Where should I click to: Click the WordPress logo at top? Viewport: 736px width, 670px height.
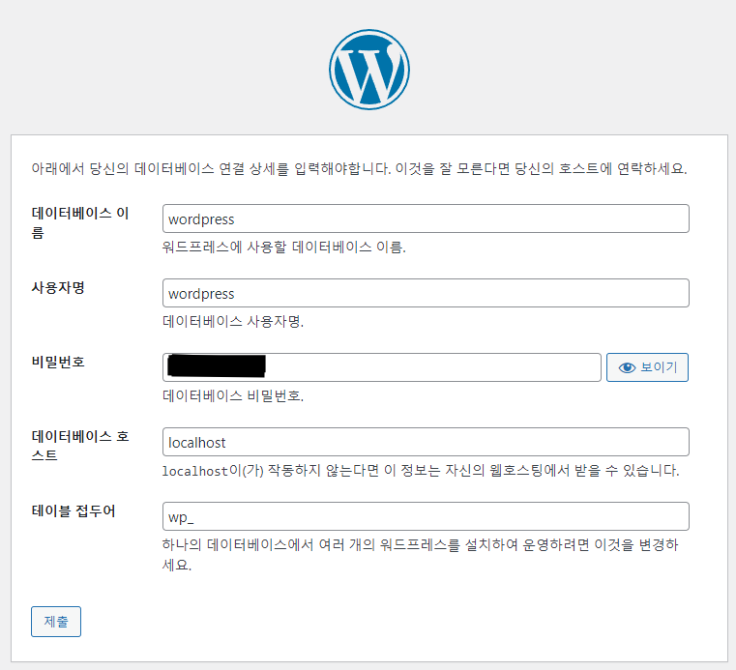pyautogui.click(x=368, y=70)
